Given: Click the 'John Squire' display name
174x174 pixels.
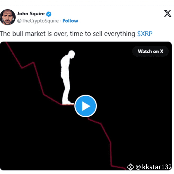Looking at the screenshot, I should (31, 14).
